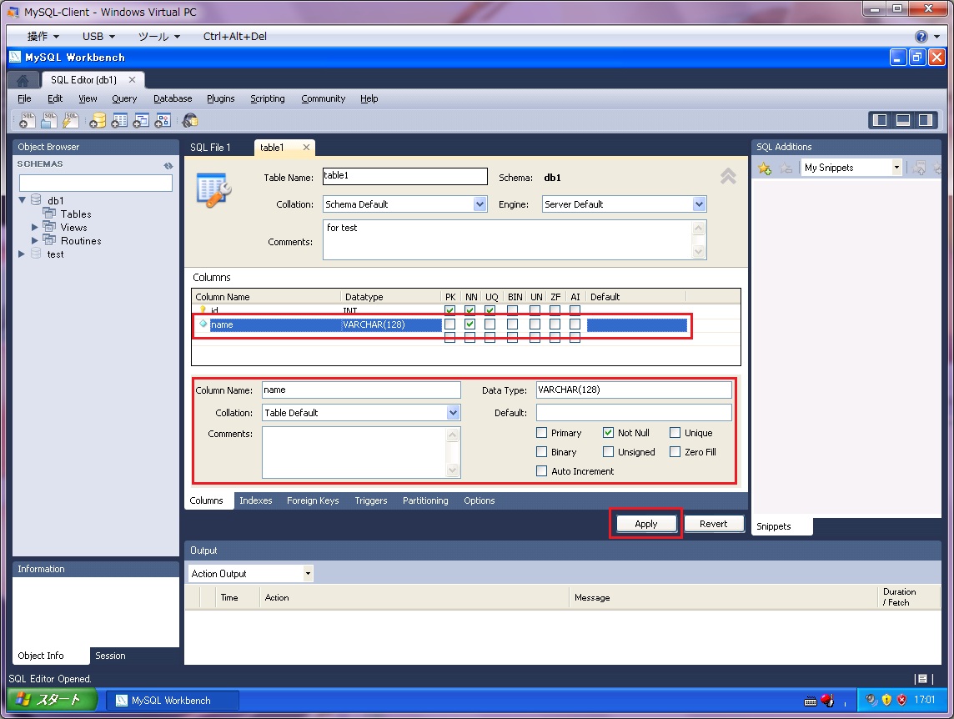Open the My Snippets dropdown
Screen dimensions: 954x719
click(851, 168)
